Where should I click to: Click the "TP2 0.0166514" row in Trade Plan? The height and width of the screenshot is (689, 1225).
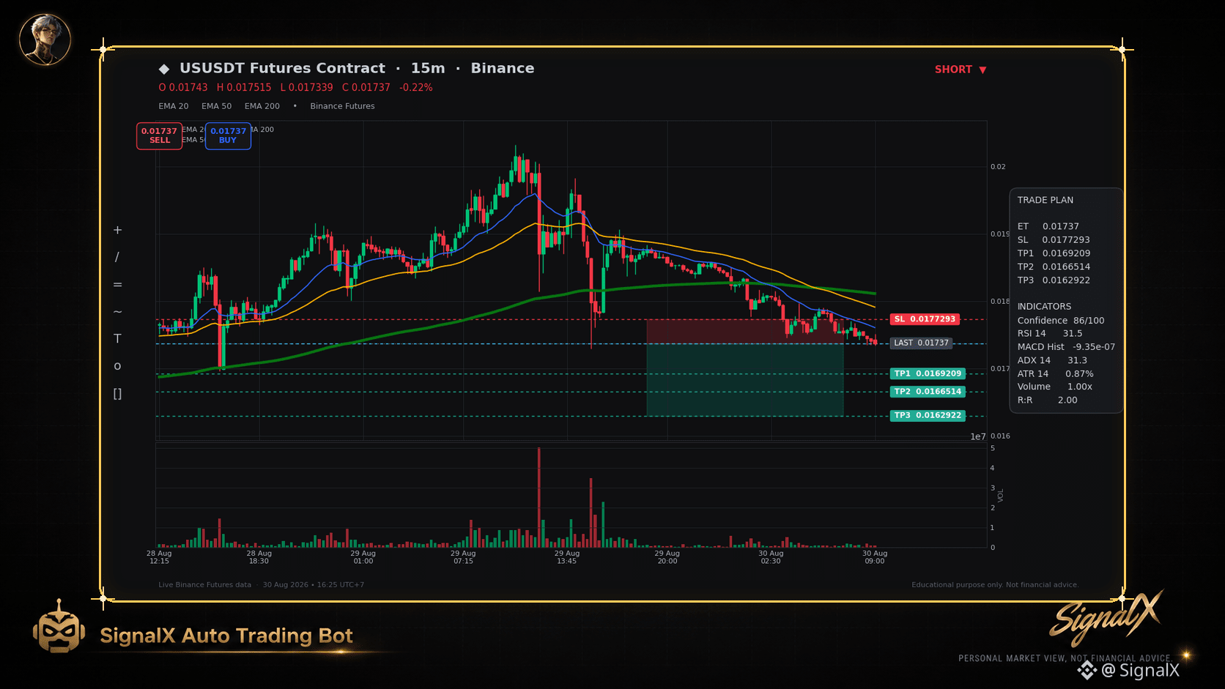(x=1054, y=267)
